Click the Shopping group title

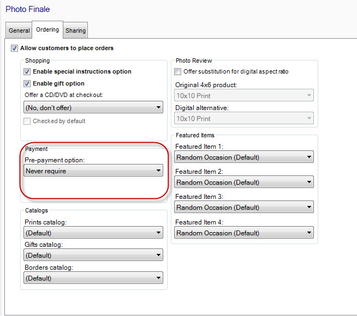pos(37,60)
